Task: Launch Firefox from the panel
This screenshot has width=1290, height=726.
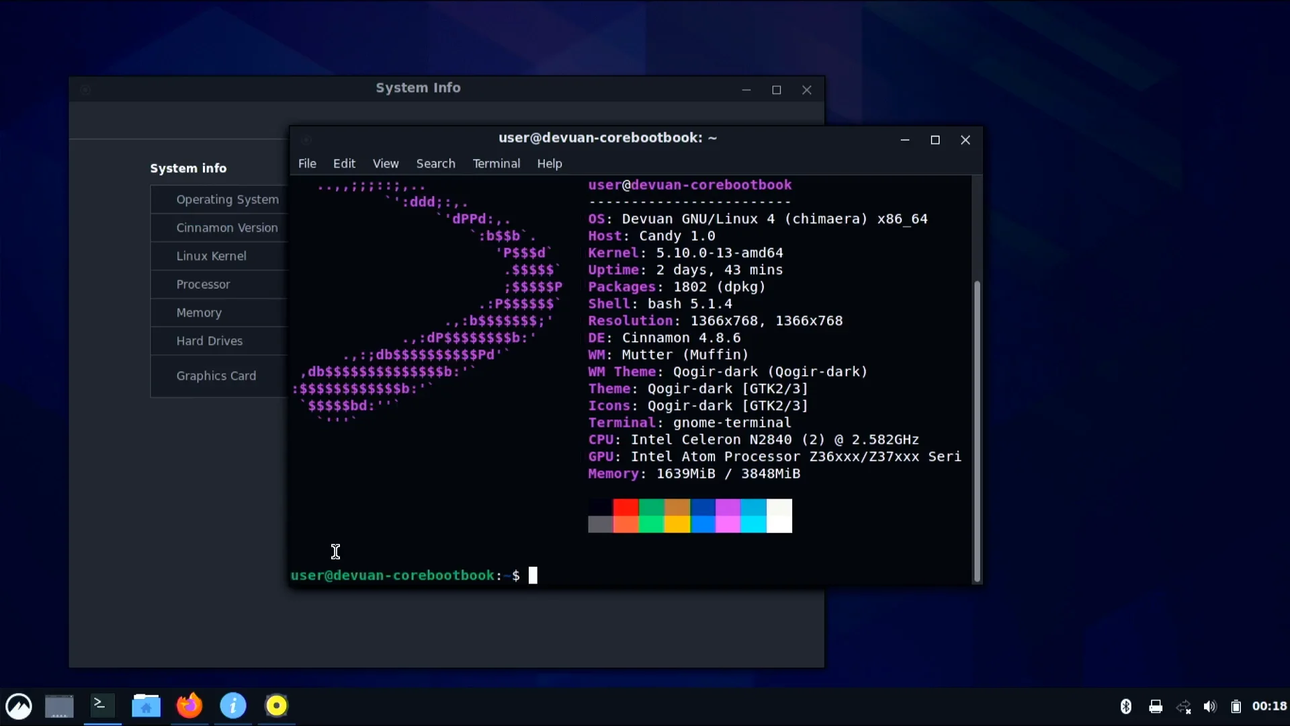Action: coord(189,706)
